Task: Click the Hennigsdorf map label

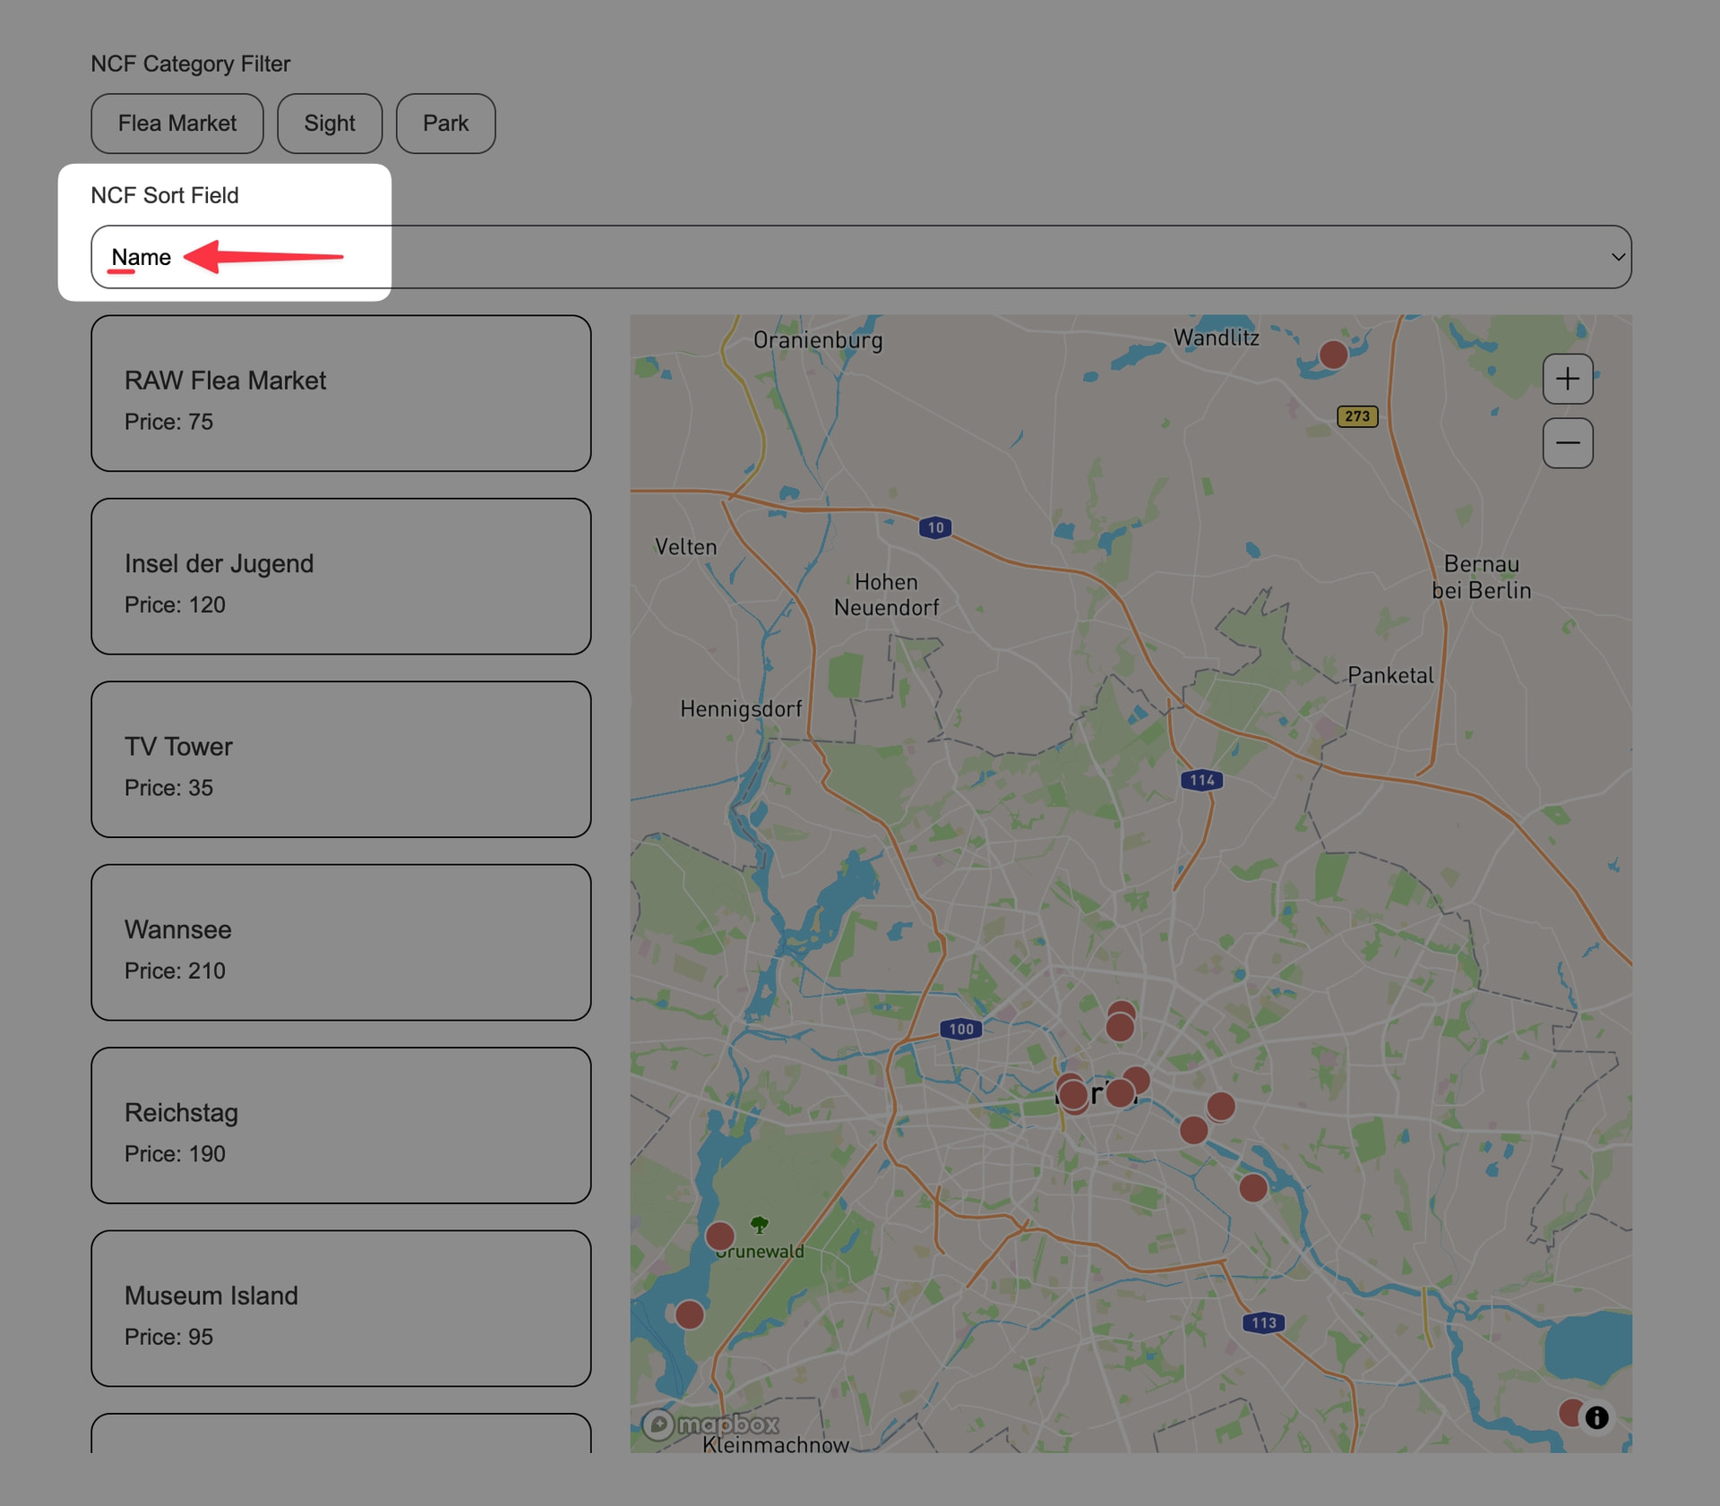Action: tap(741, 709)
